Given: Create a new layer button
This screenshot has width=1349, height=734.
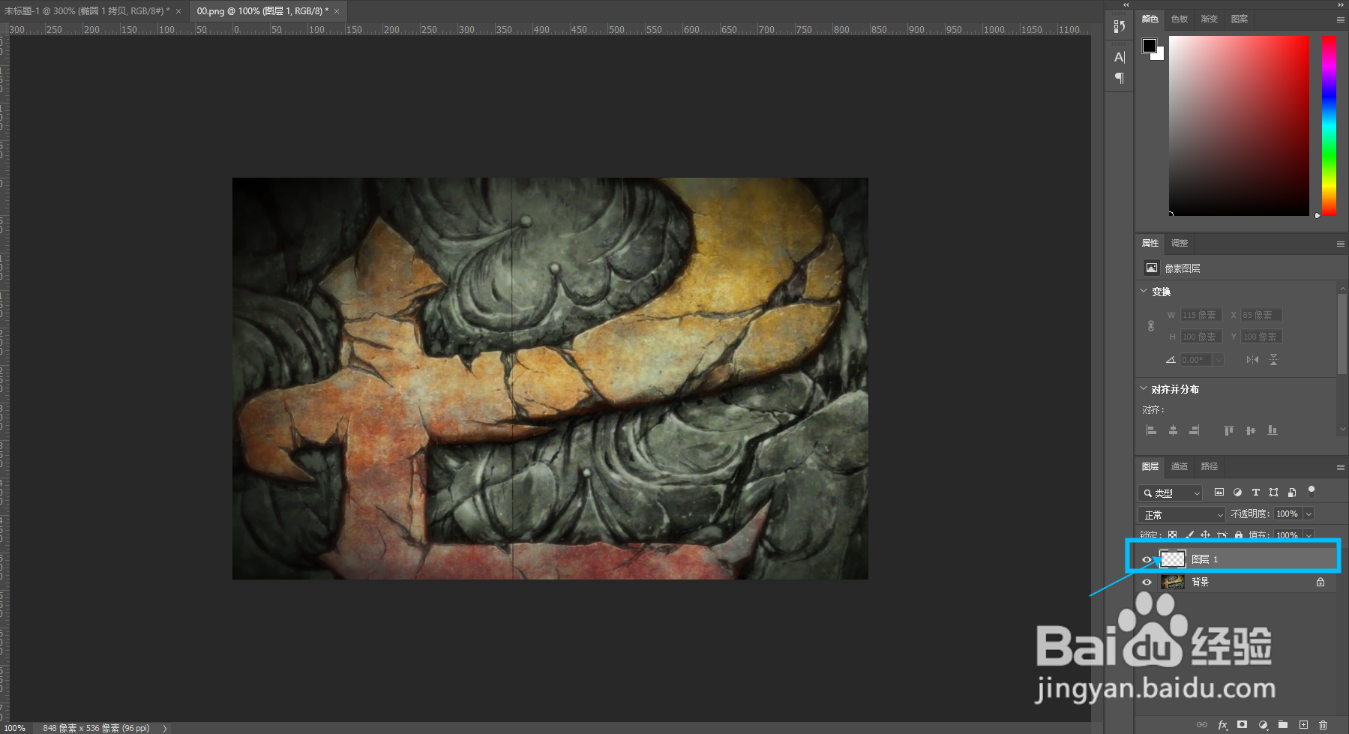Looking at the screenshot, I should (x=1303, y=725).
